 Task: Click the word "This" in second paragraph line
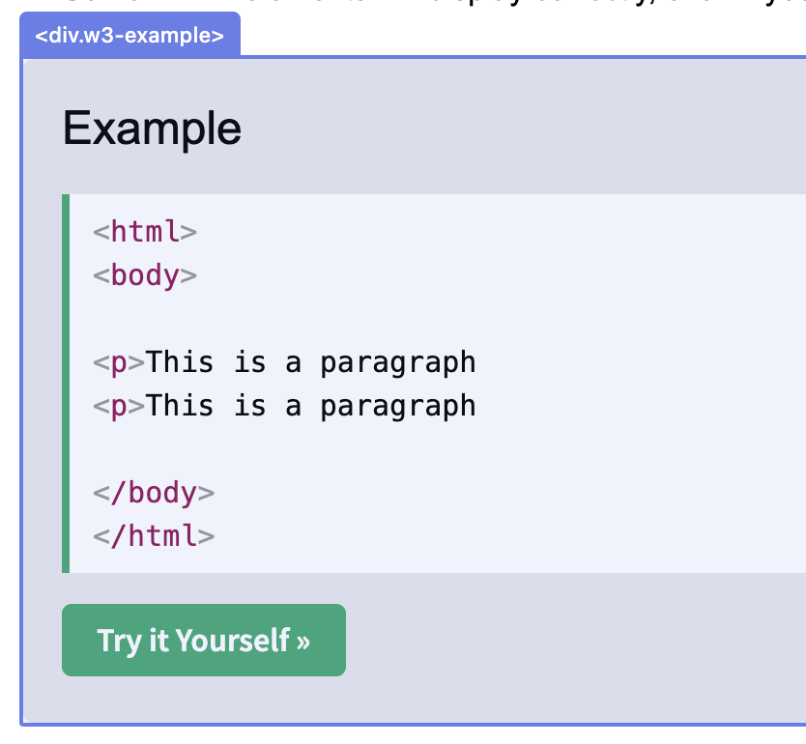tap(180, 405)
